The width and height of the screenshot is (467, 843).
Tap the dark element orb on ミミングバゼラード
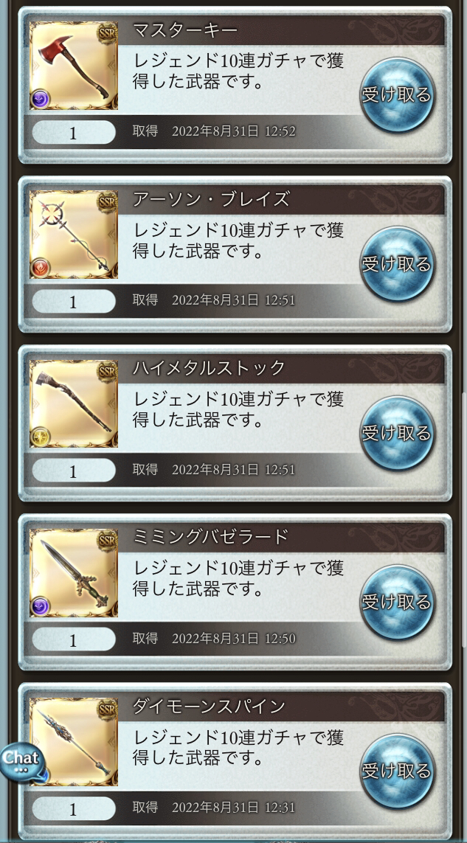[41, 606]
